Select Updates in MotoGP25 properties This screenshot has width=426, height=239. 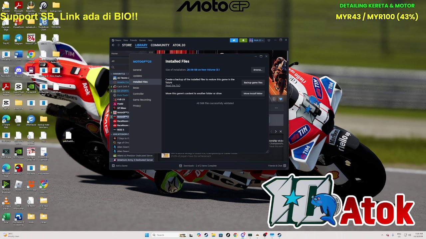coord(137,76)
